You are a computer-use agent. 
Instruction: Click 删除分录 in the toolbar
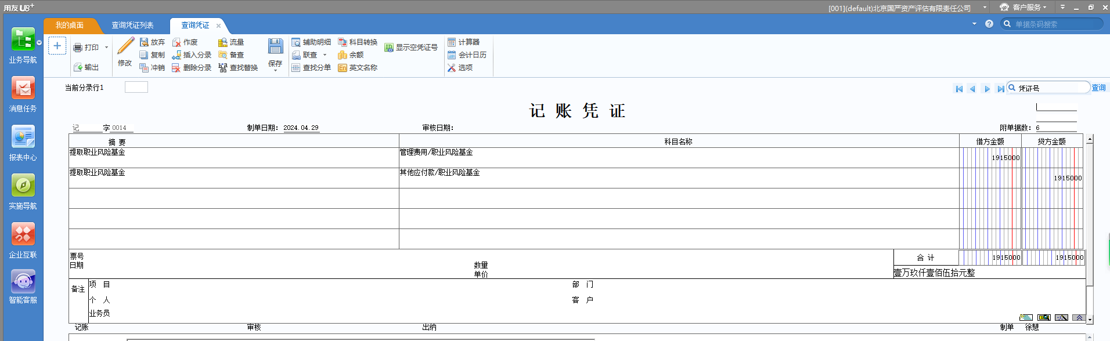(x=192, y=68)
